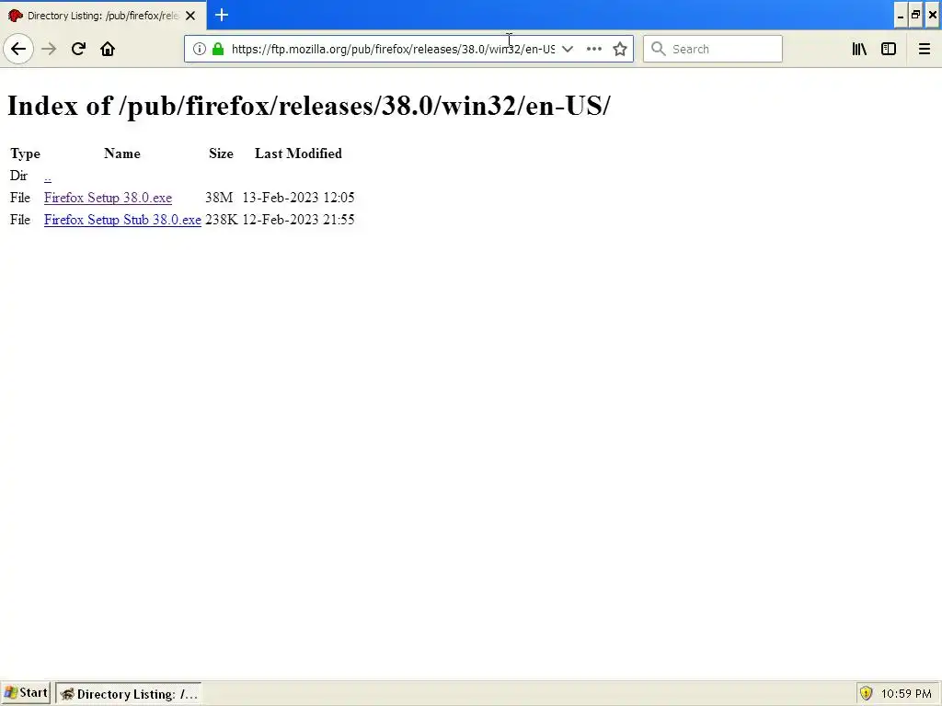Open the parent directory link

(48, 176)
